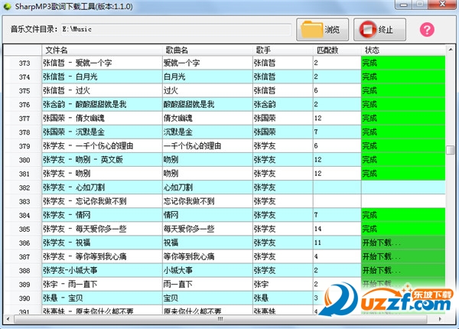Click 开始下载 status in row 386

click(x=403, y=243)
